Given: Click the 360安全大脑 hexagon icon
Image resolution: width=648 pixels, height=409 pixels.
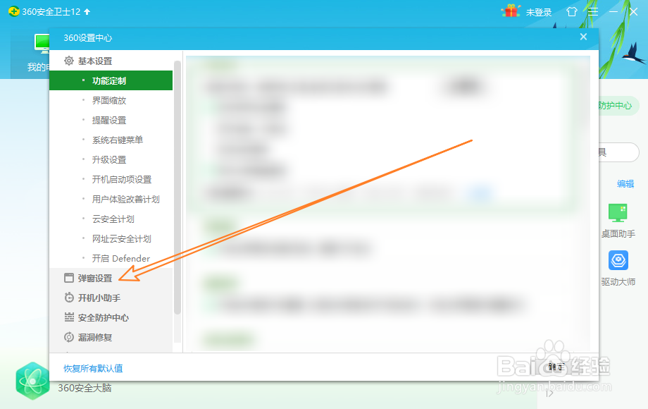Looking at the screenshot, I should pos(32,381).
